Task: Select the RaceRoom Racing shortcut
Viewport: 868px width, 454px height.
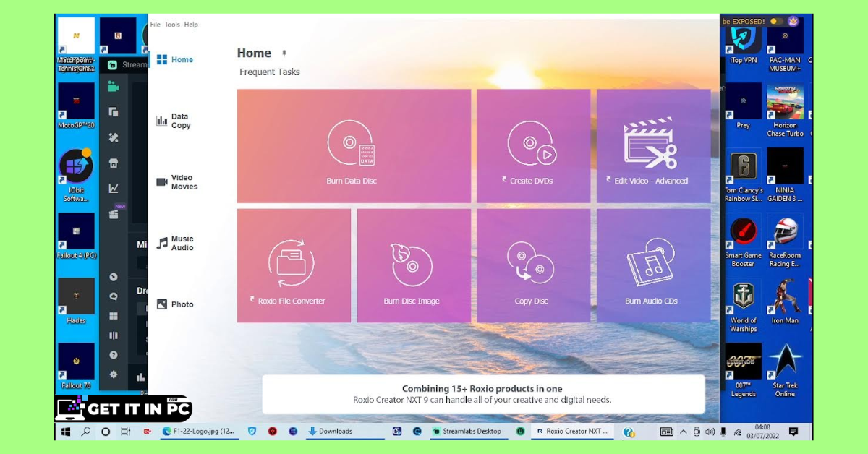Action: [x=785, y=241]
